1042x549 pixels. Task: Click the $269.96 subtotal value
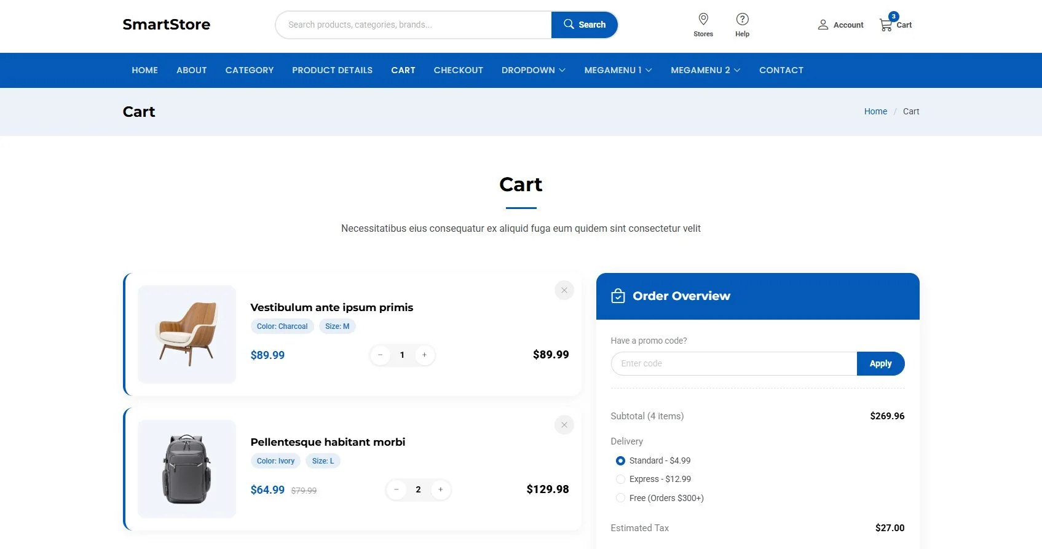point(887,416)
